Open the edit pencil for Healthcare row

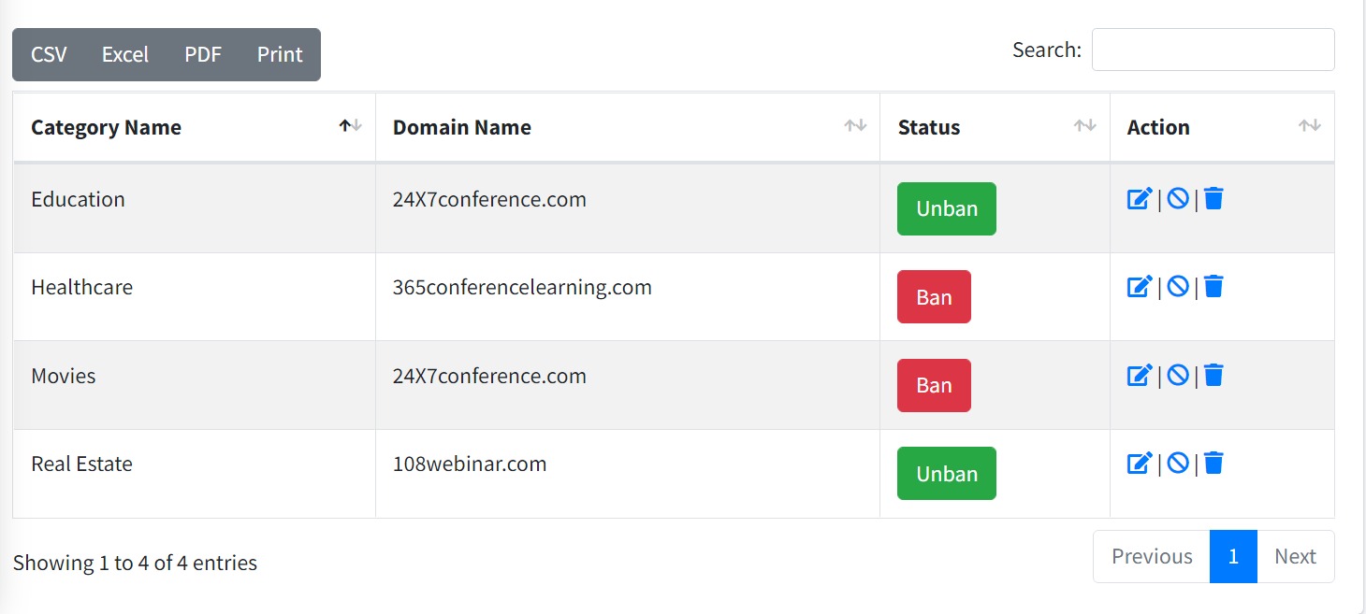click(1139, 286)
